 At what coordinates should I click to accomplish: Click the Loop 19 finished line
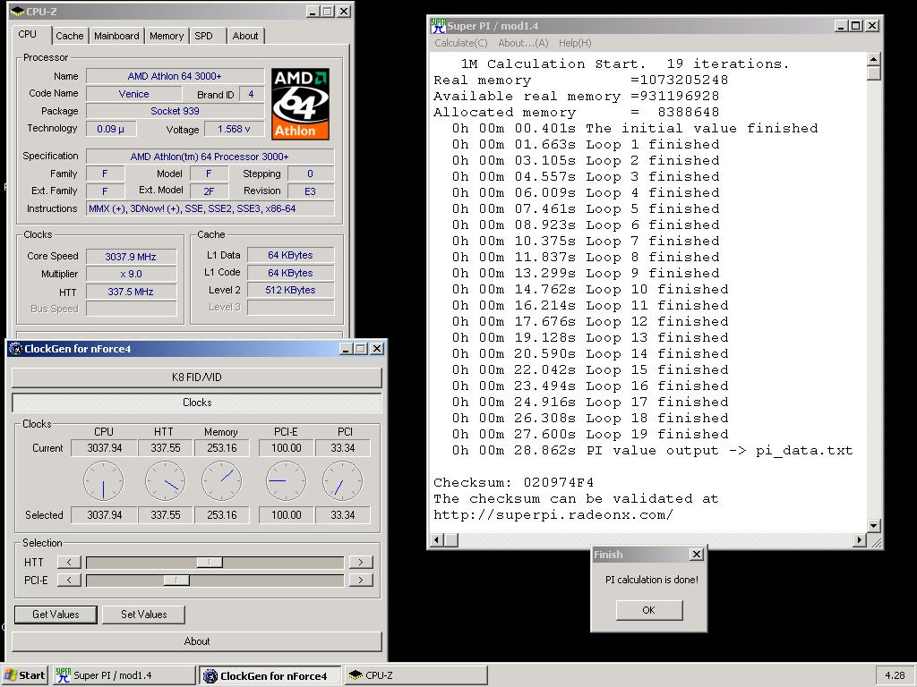(x=590, y=434)
